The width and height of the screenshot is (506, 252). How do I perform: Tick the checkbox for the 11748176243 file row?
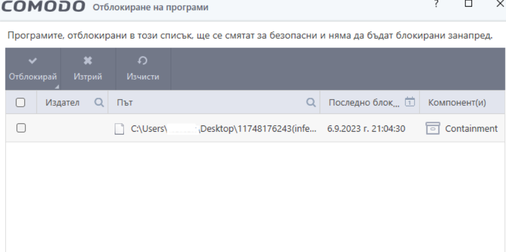tap(21, 128)
